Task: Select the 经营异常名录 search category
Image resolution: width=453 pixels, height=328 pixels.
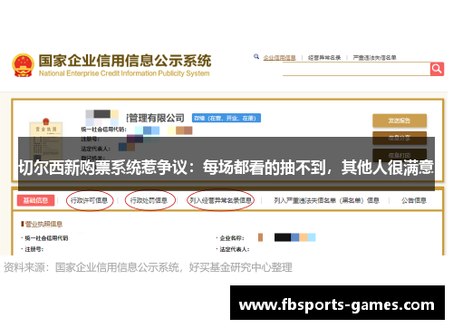Action: tap(324, 58)
